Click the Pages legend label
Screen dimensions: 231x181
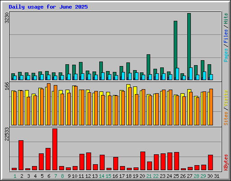pyautogui.click(x=226, y=55)
